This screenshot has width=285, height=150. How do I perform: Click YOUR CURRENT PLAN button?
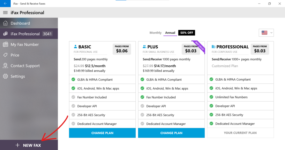point(240,133)
